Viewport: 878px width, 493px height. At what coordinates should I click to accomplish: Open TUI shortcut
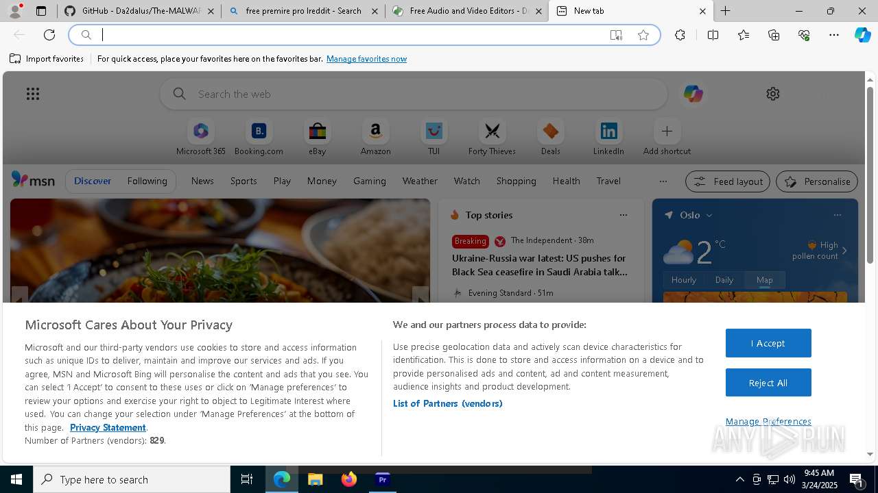[x=434, y=138]
